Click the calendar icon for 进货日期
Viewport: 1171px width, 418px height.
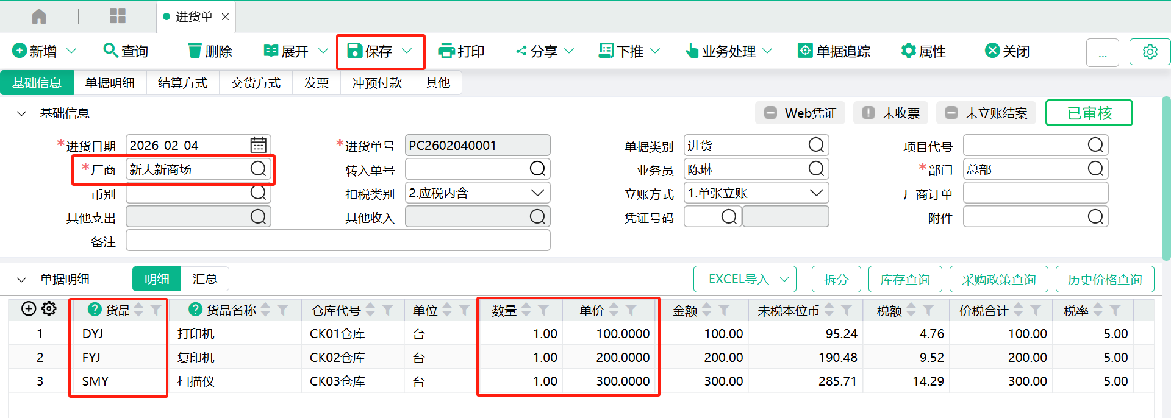(x=258, y=145)
